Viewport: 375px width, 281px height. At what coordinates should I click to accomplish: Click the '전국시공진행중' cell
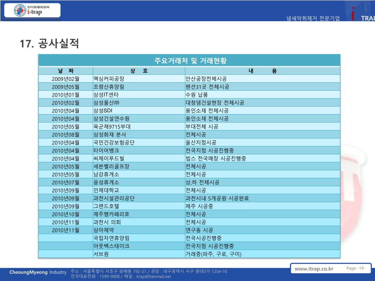pyautogui.click(x=263, y=238)
